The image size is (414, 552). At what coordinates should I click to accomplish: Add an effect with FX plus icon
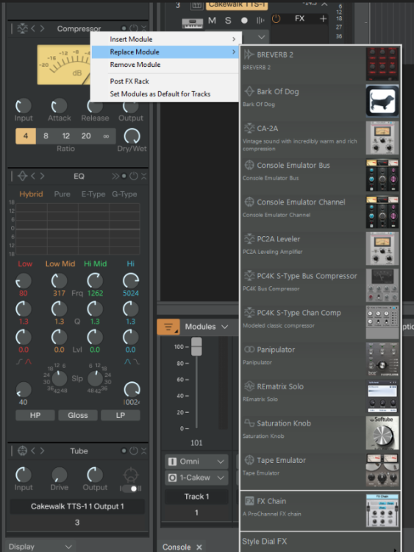(324, 18)
